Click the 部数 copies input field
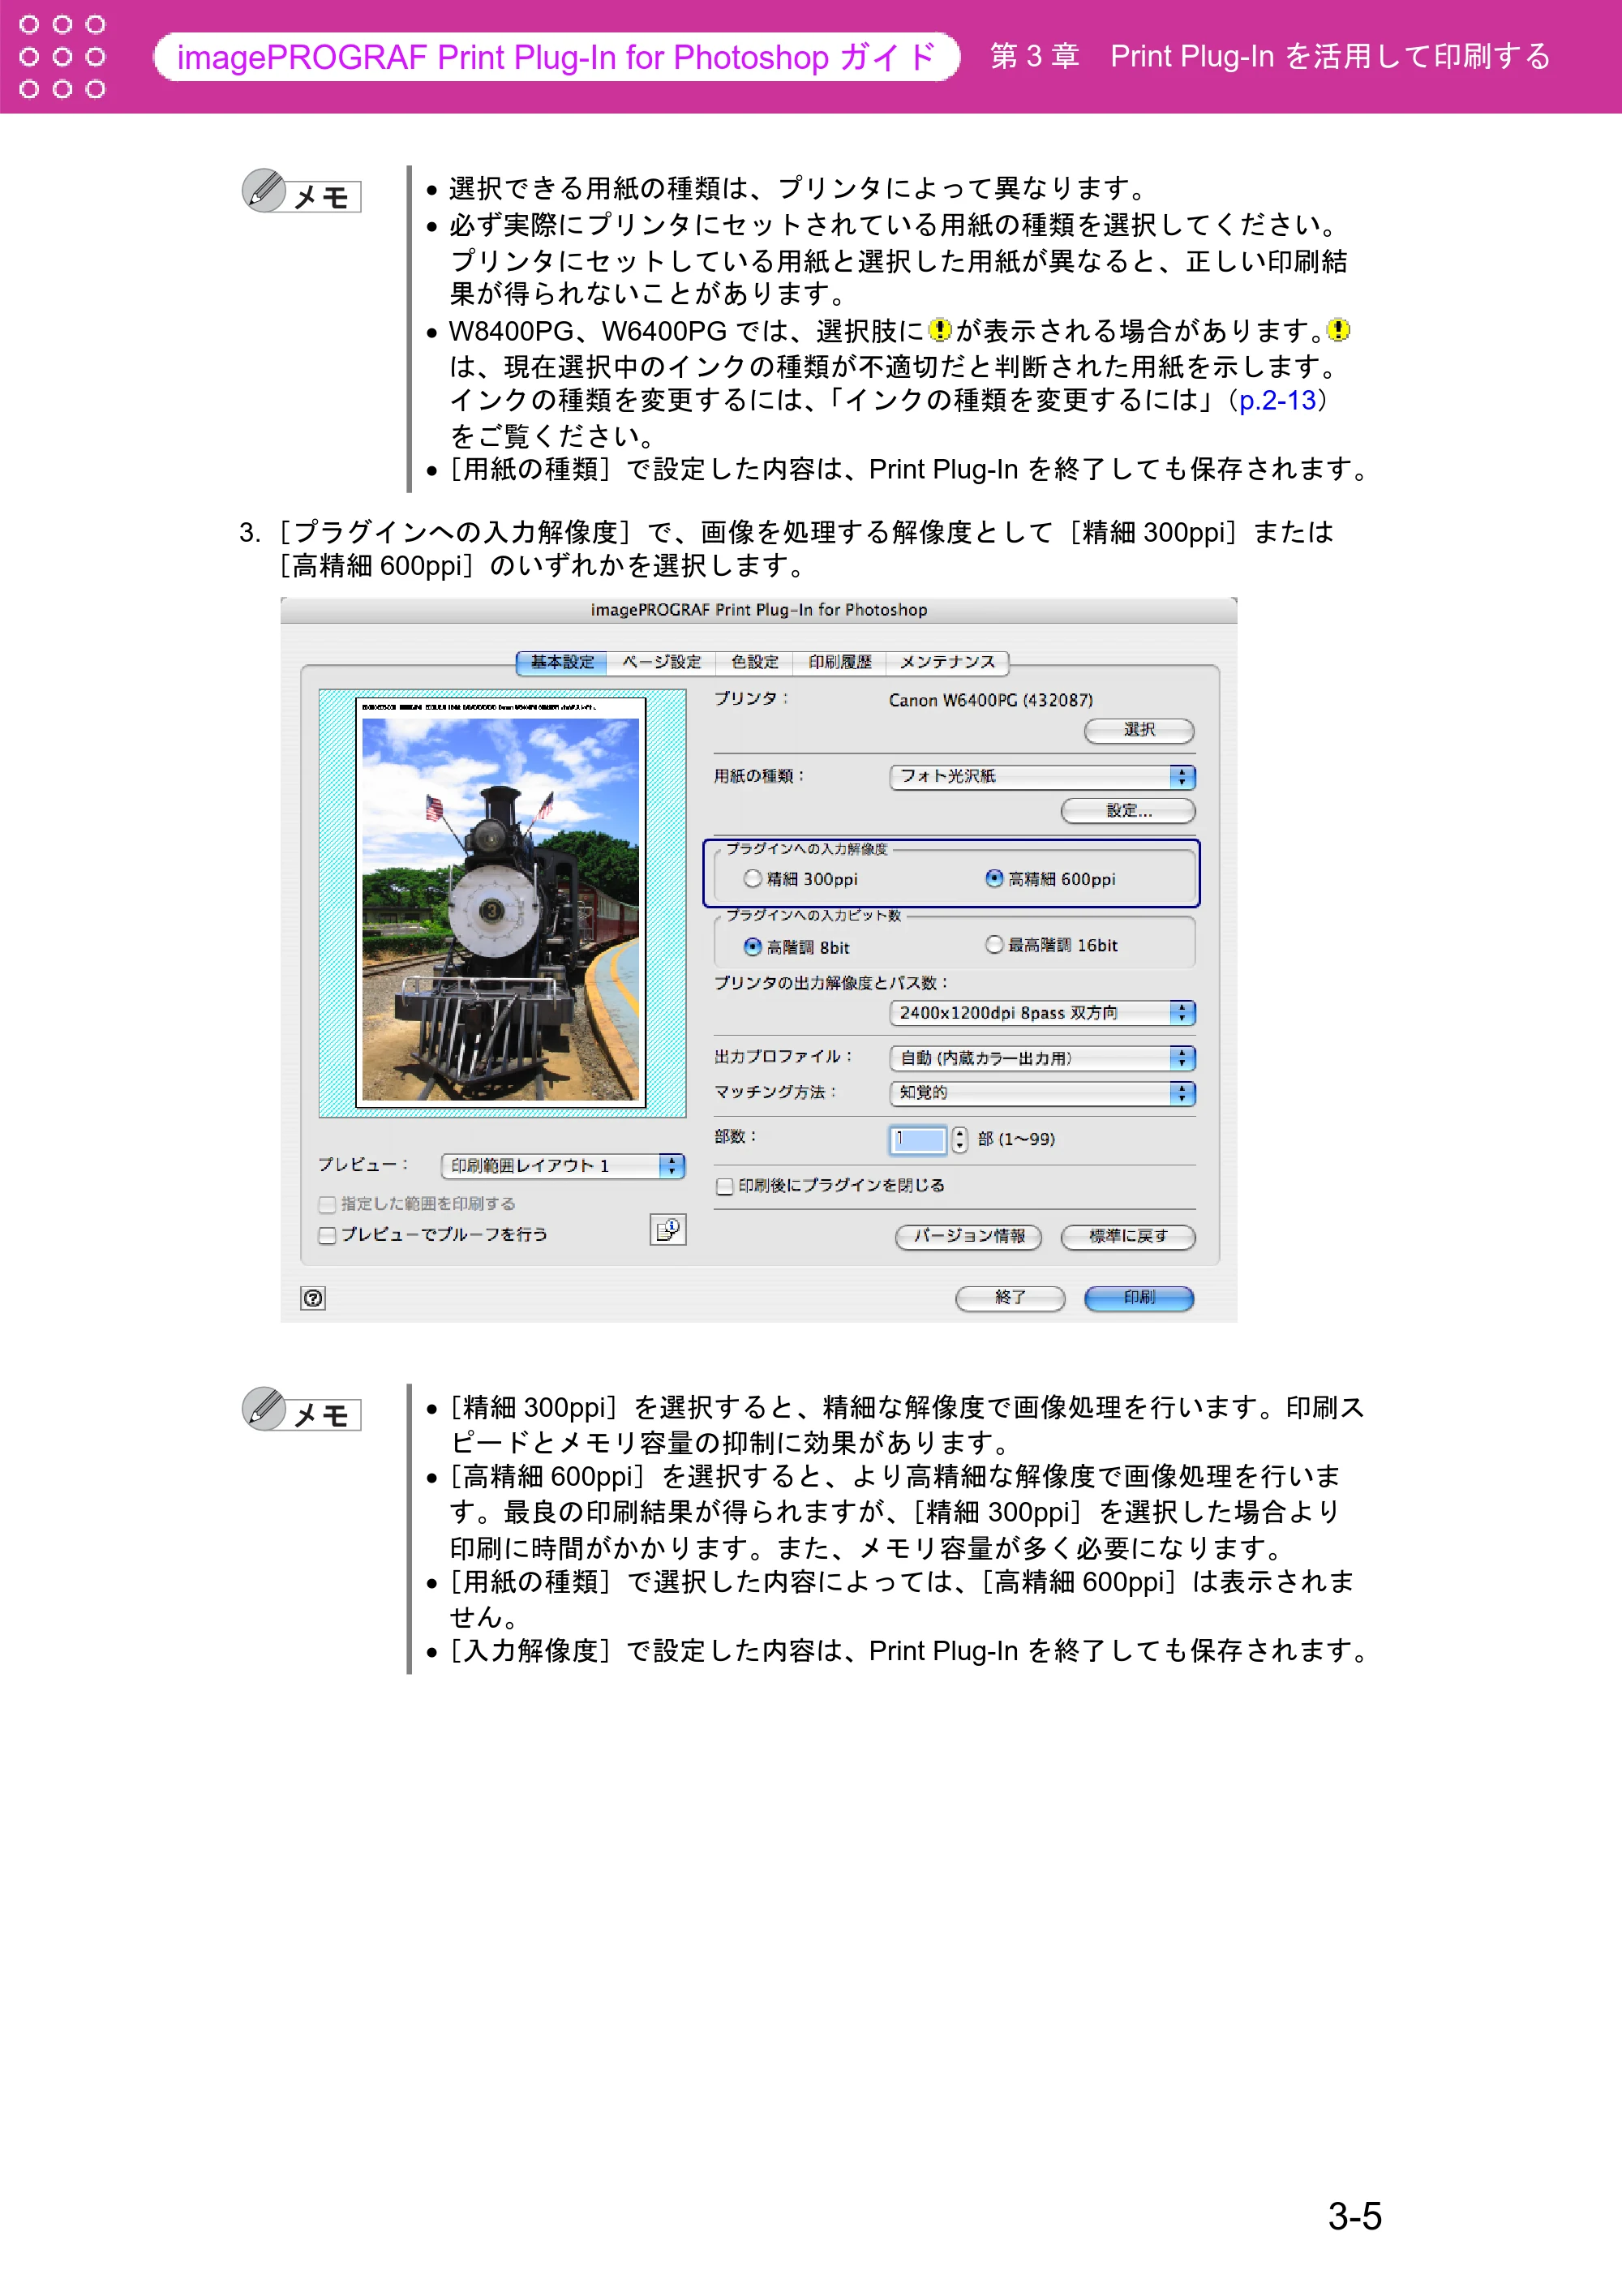The width and height of the screenshot is (1622, 2296). (x=917, y=1139)
